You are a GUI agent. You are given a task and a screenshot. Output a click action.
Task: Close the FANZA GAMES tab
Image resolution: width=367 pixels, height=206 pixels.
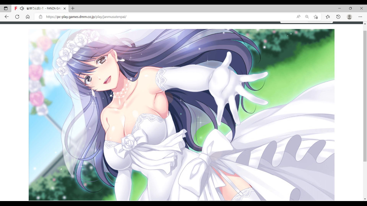pos(65,8)
